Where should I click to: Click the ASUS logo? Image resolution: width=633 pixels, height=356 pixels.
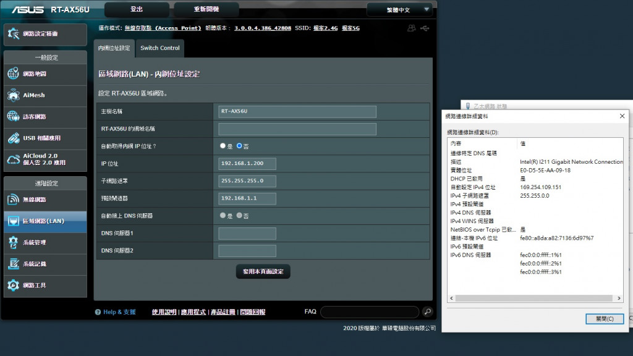click(28, 9)
